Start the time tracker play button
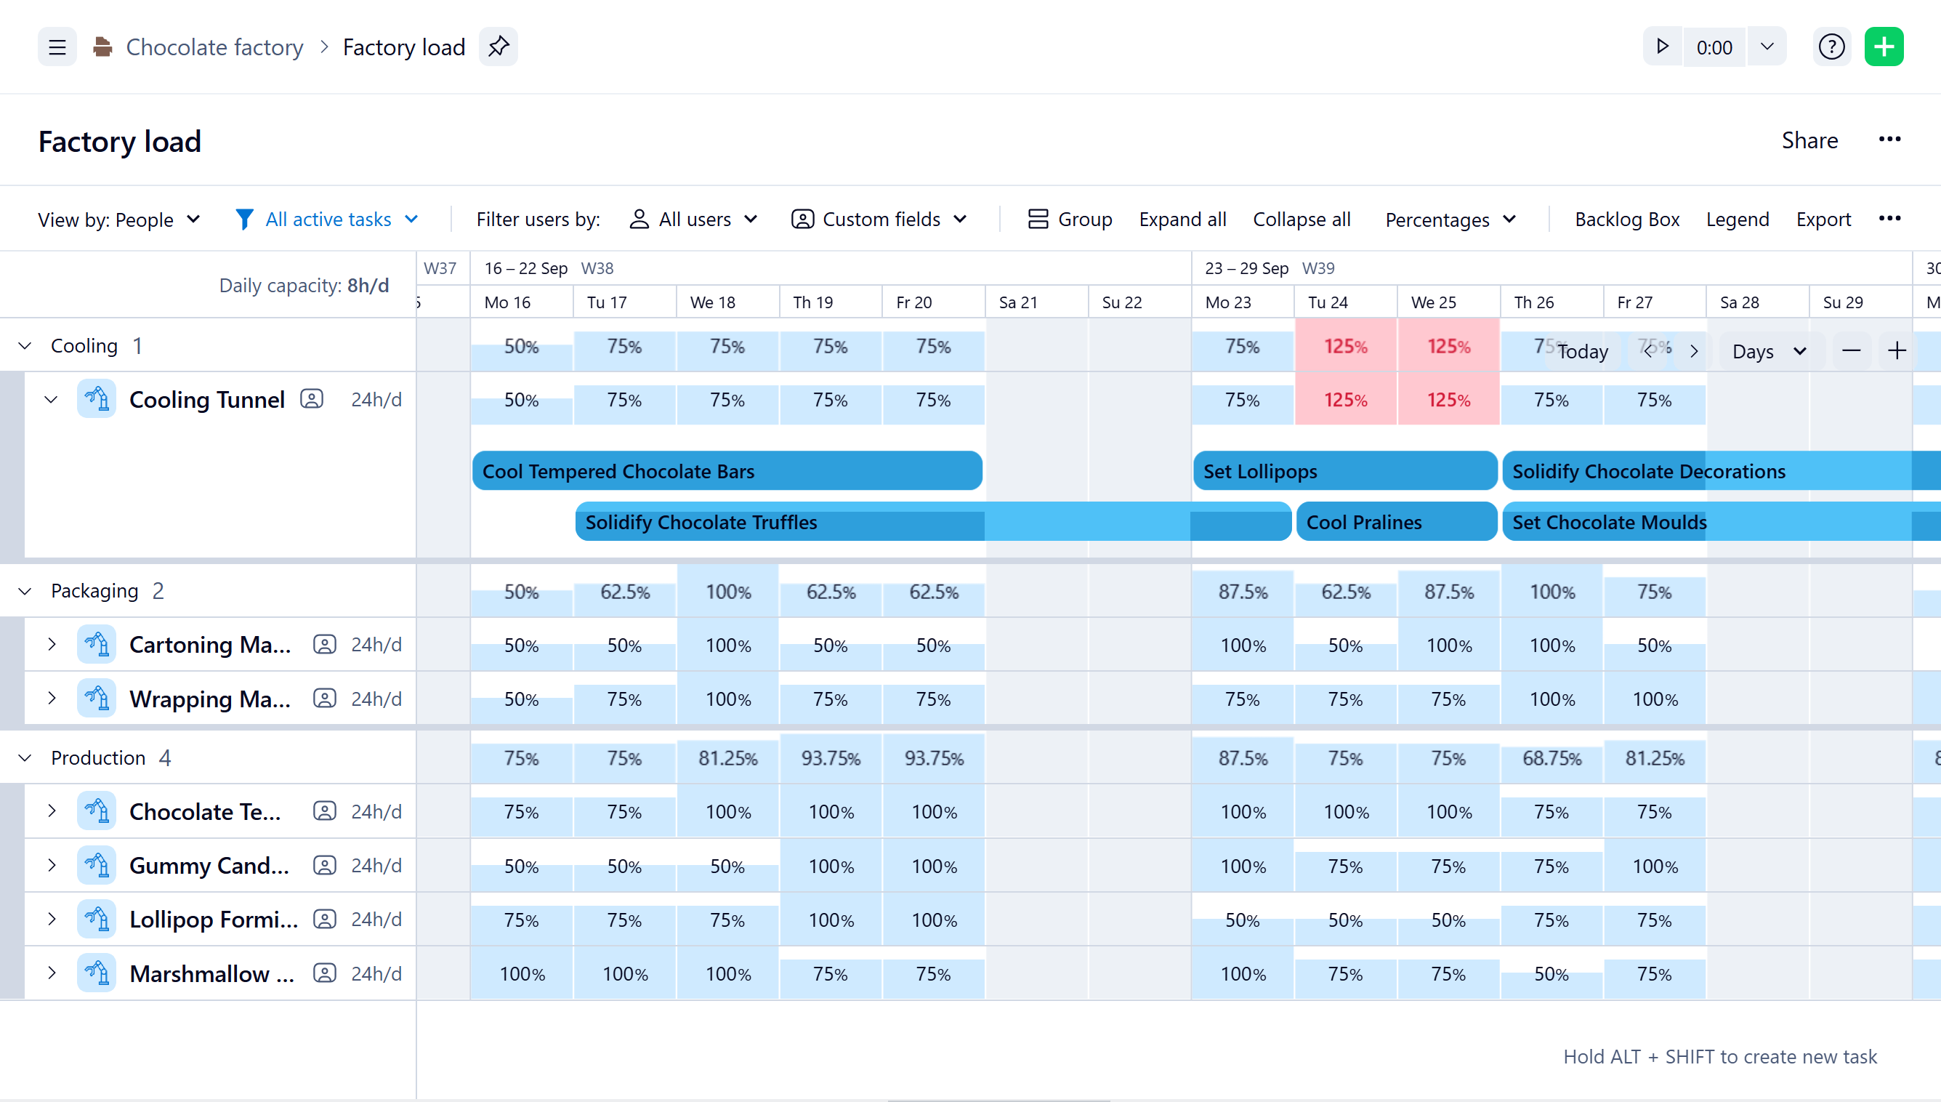The width and height of the screenshot is (1941, 1102). 1662,47
